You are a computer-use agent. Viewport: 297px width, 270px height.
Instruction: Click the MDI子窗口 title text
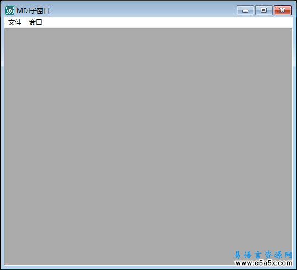point(33,10)
